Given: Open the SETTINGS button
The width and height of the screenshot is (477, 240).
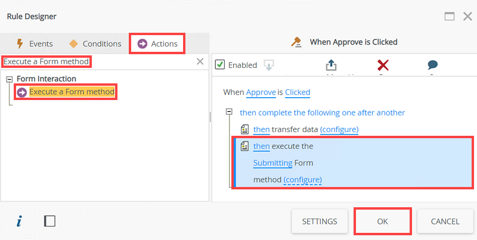Looking at the screenshot, I should point(320,221).
